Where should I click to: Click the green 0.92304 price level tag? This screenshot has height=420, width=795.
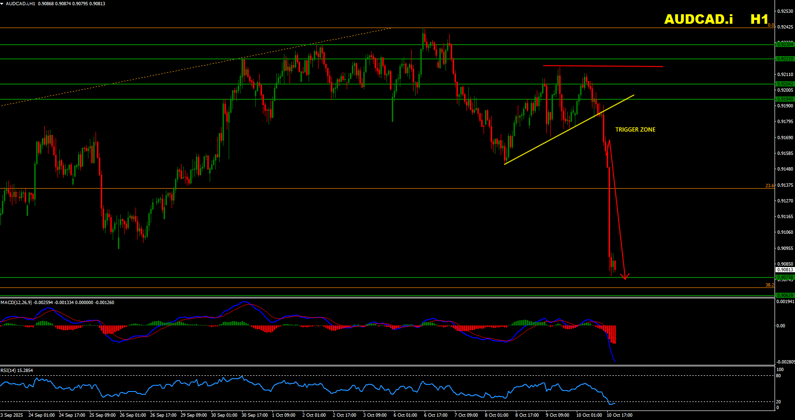785,44
